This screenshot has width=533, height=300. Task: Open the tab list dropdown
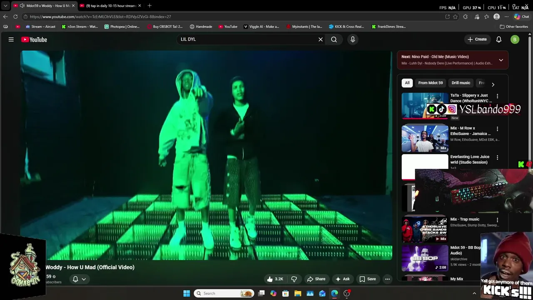coord(5,6)
